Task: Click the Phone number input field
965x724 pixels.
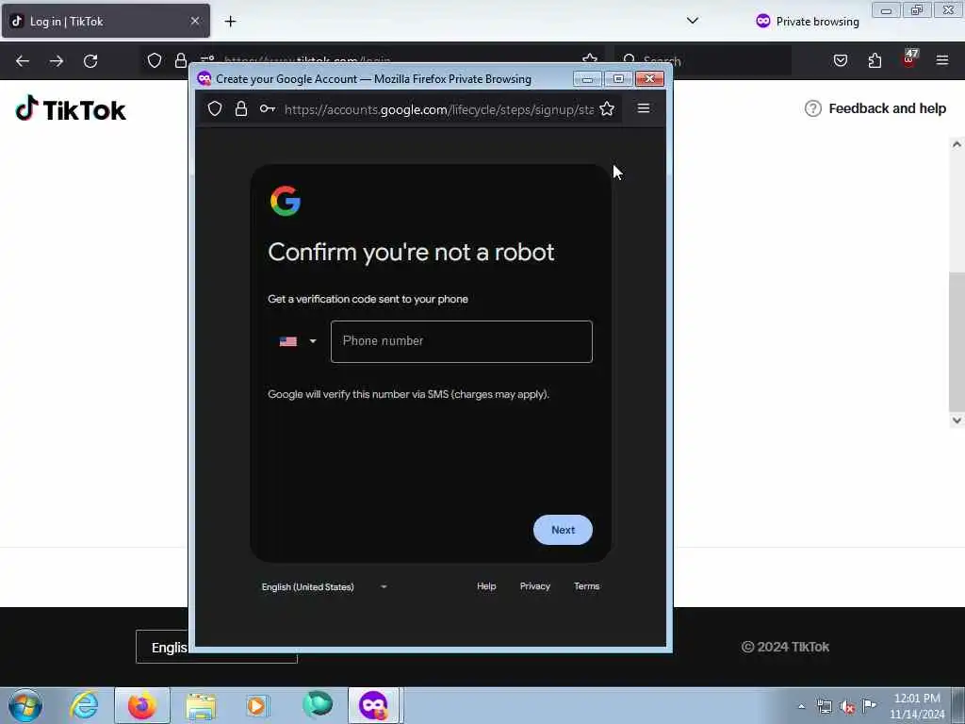Action: [x=462, y=341]
